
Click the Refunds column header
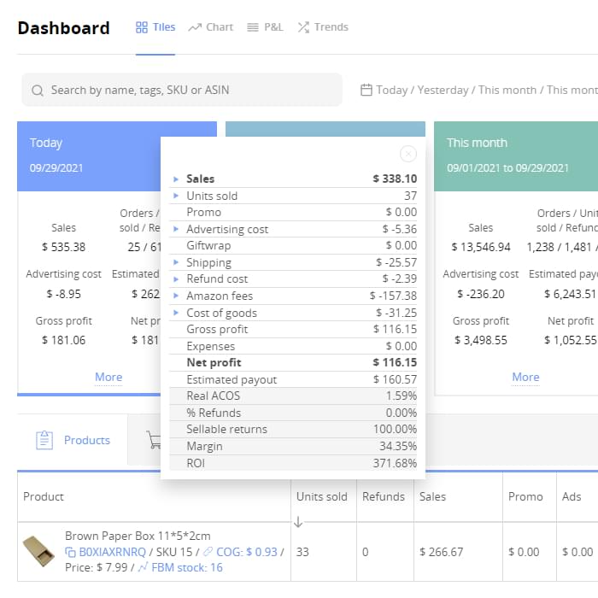(x=384, y=496)
